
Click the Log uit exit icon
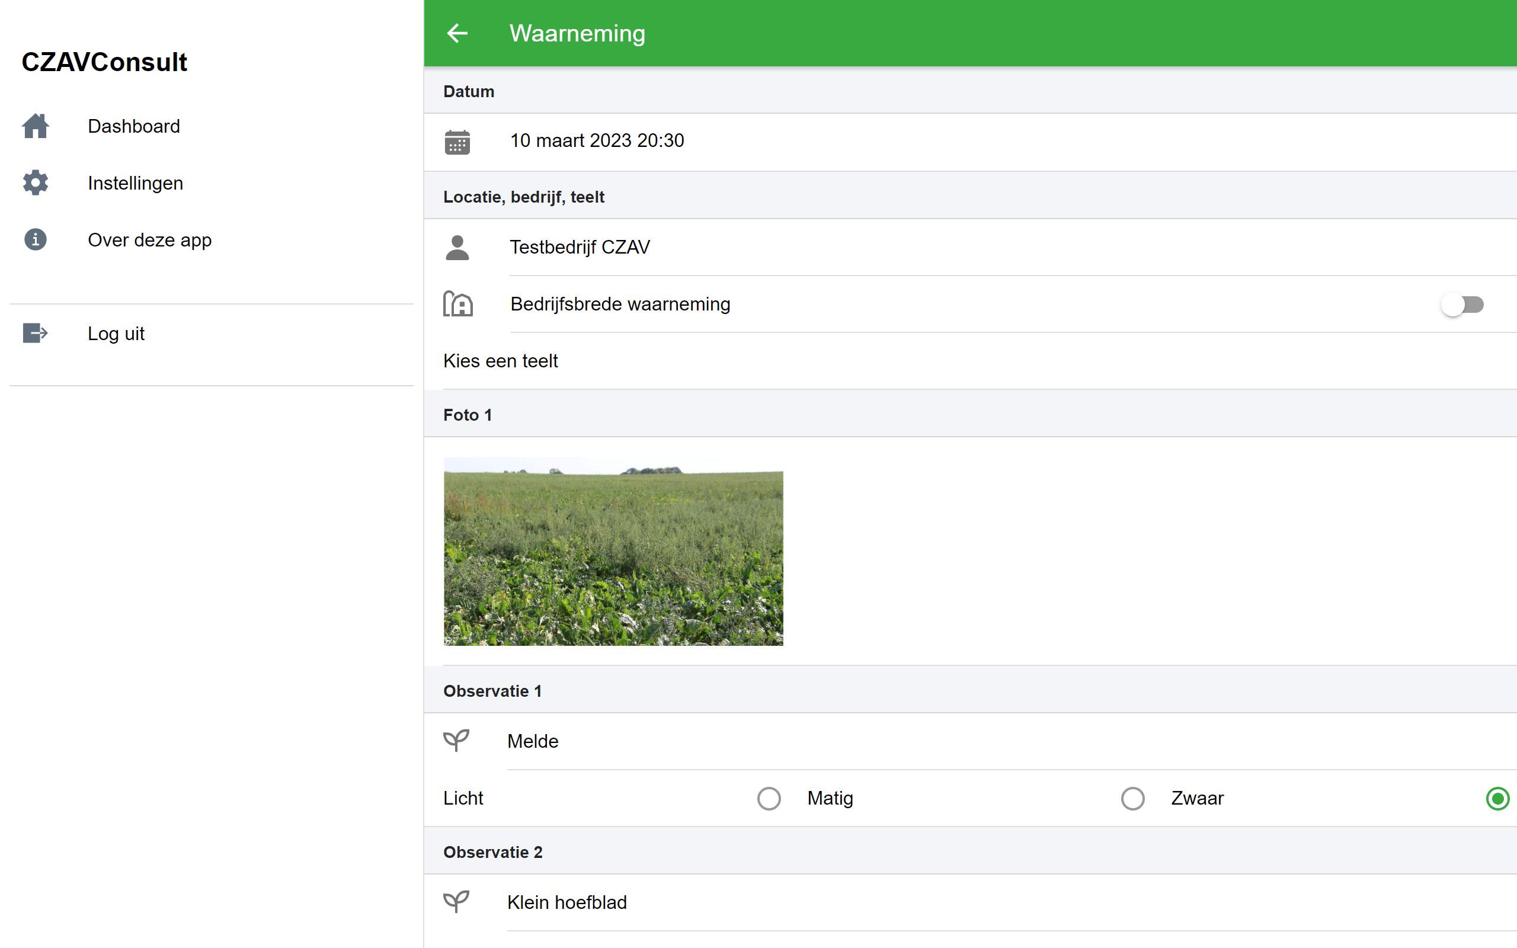36,333
